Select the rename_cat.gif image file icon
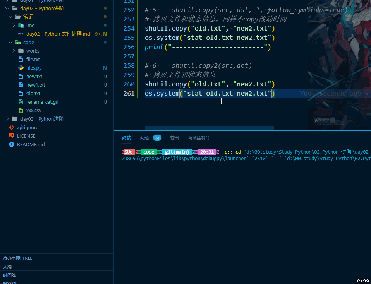The image size is (371, 284). pyautogui.click(x=21, y=102)
